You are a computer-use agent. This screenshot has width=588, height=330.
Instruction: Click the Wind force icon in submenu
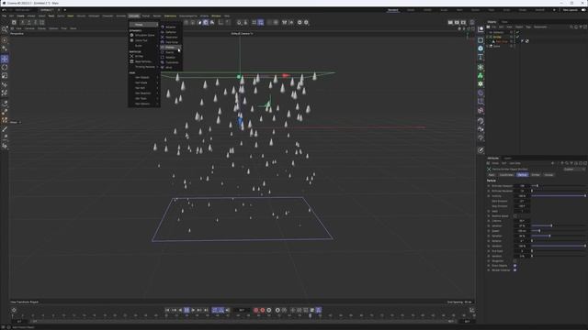163,67
